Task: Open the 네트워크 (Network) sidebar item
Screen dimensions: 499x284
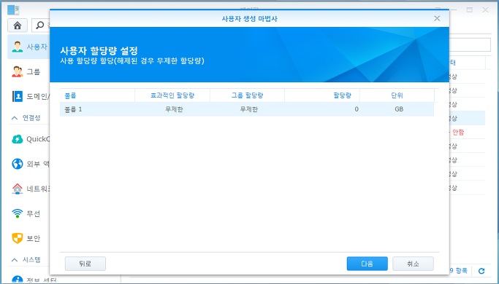Action: [28, 189]
